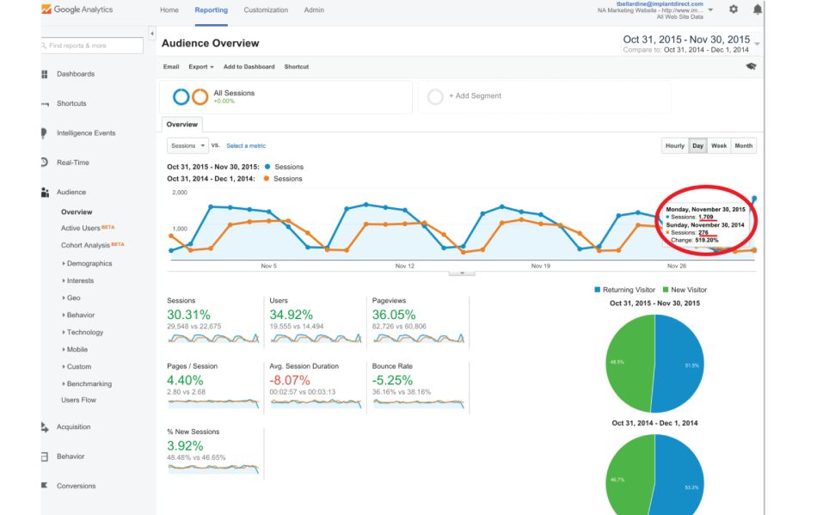Open the Dashboards section icon
817x515 pixels.
click(44, 74)
